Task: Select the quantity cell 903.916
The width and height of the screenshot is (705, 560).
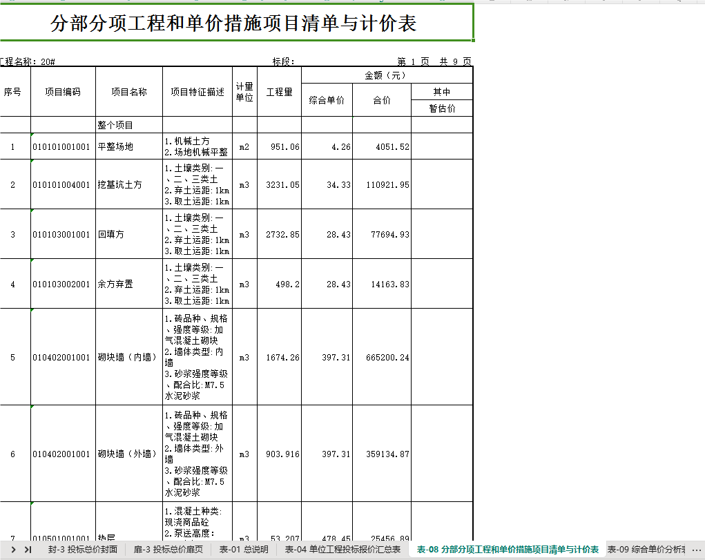Action: tap(279, 454)
